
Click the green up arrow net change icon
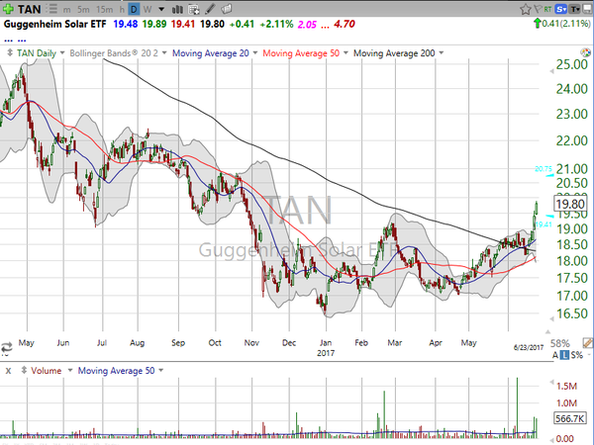pyautogui.click(x=537, y=24)
